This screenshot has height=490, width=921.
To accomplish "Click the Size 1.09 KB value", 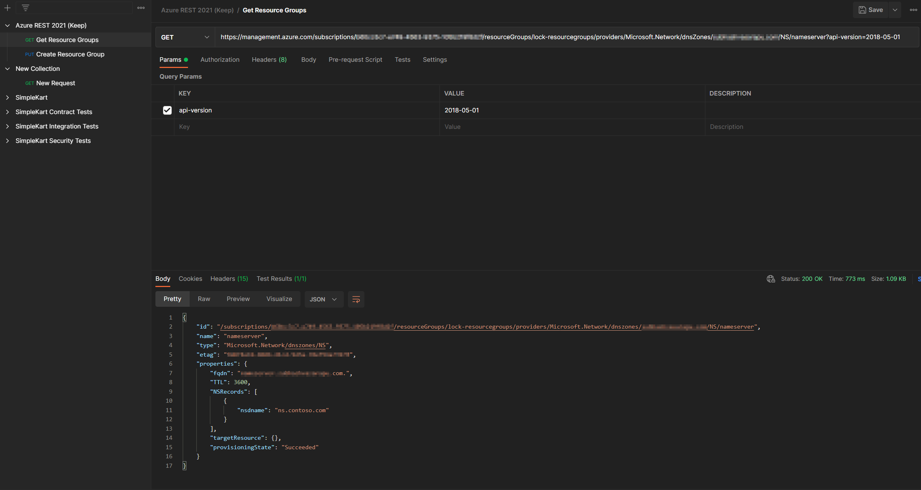I will coord(896,279).
